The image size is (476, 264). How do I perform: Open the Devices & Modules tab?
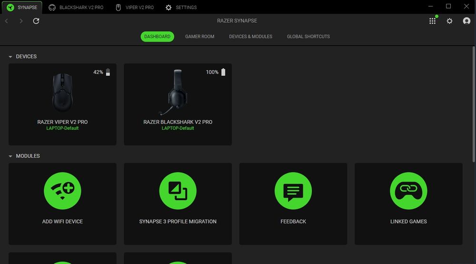(x=250, y=37)
